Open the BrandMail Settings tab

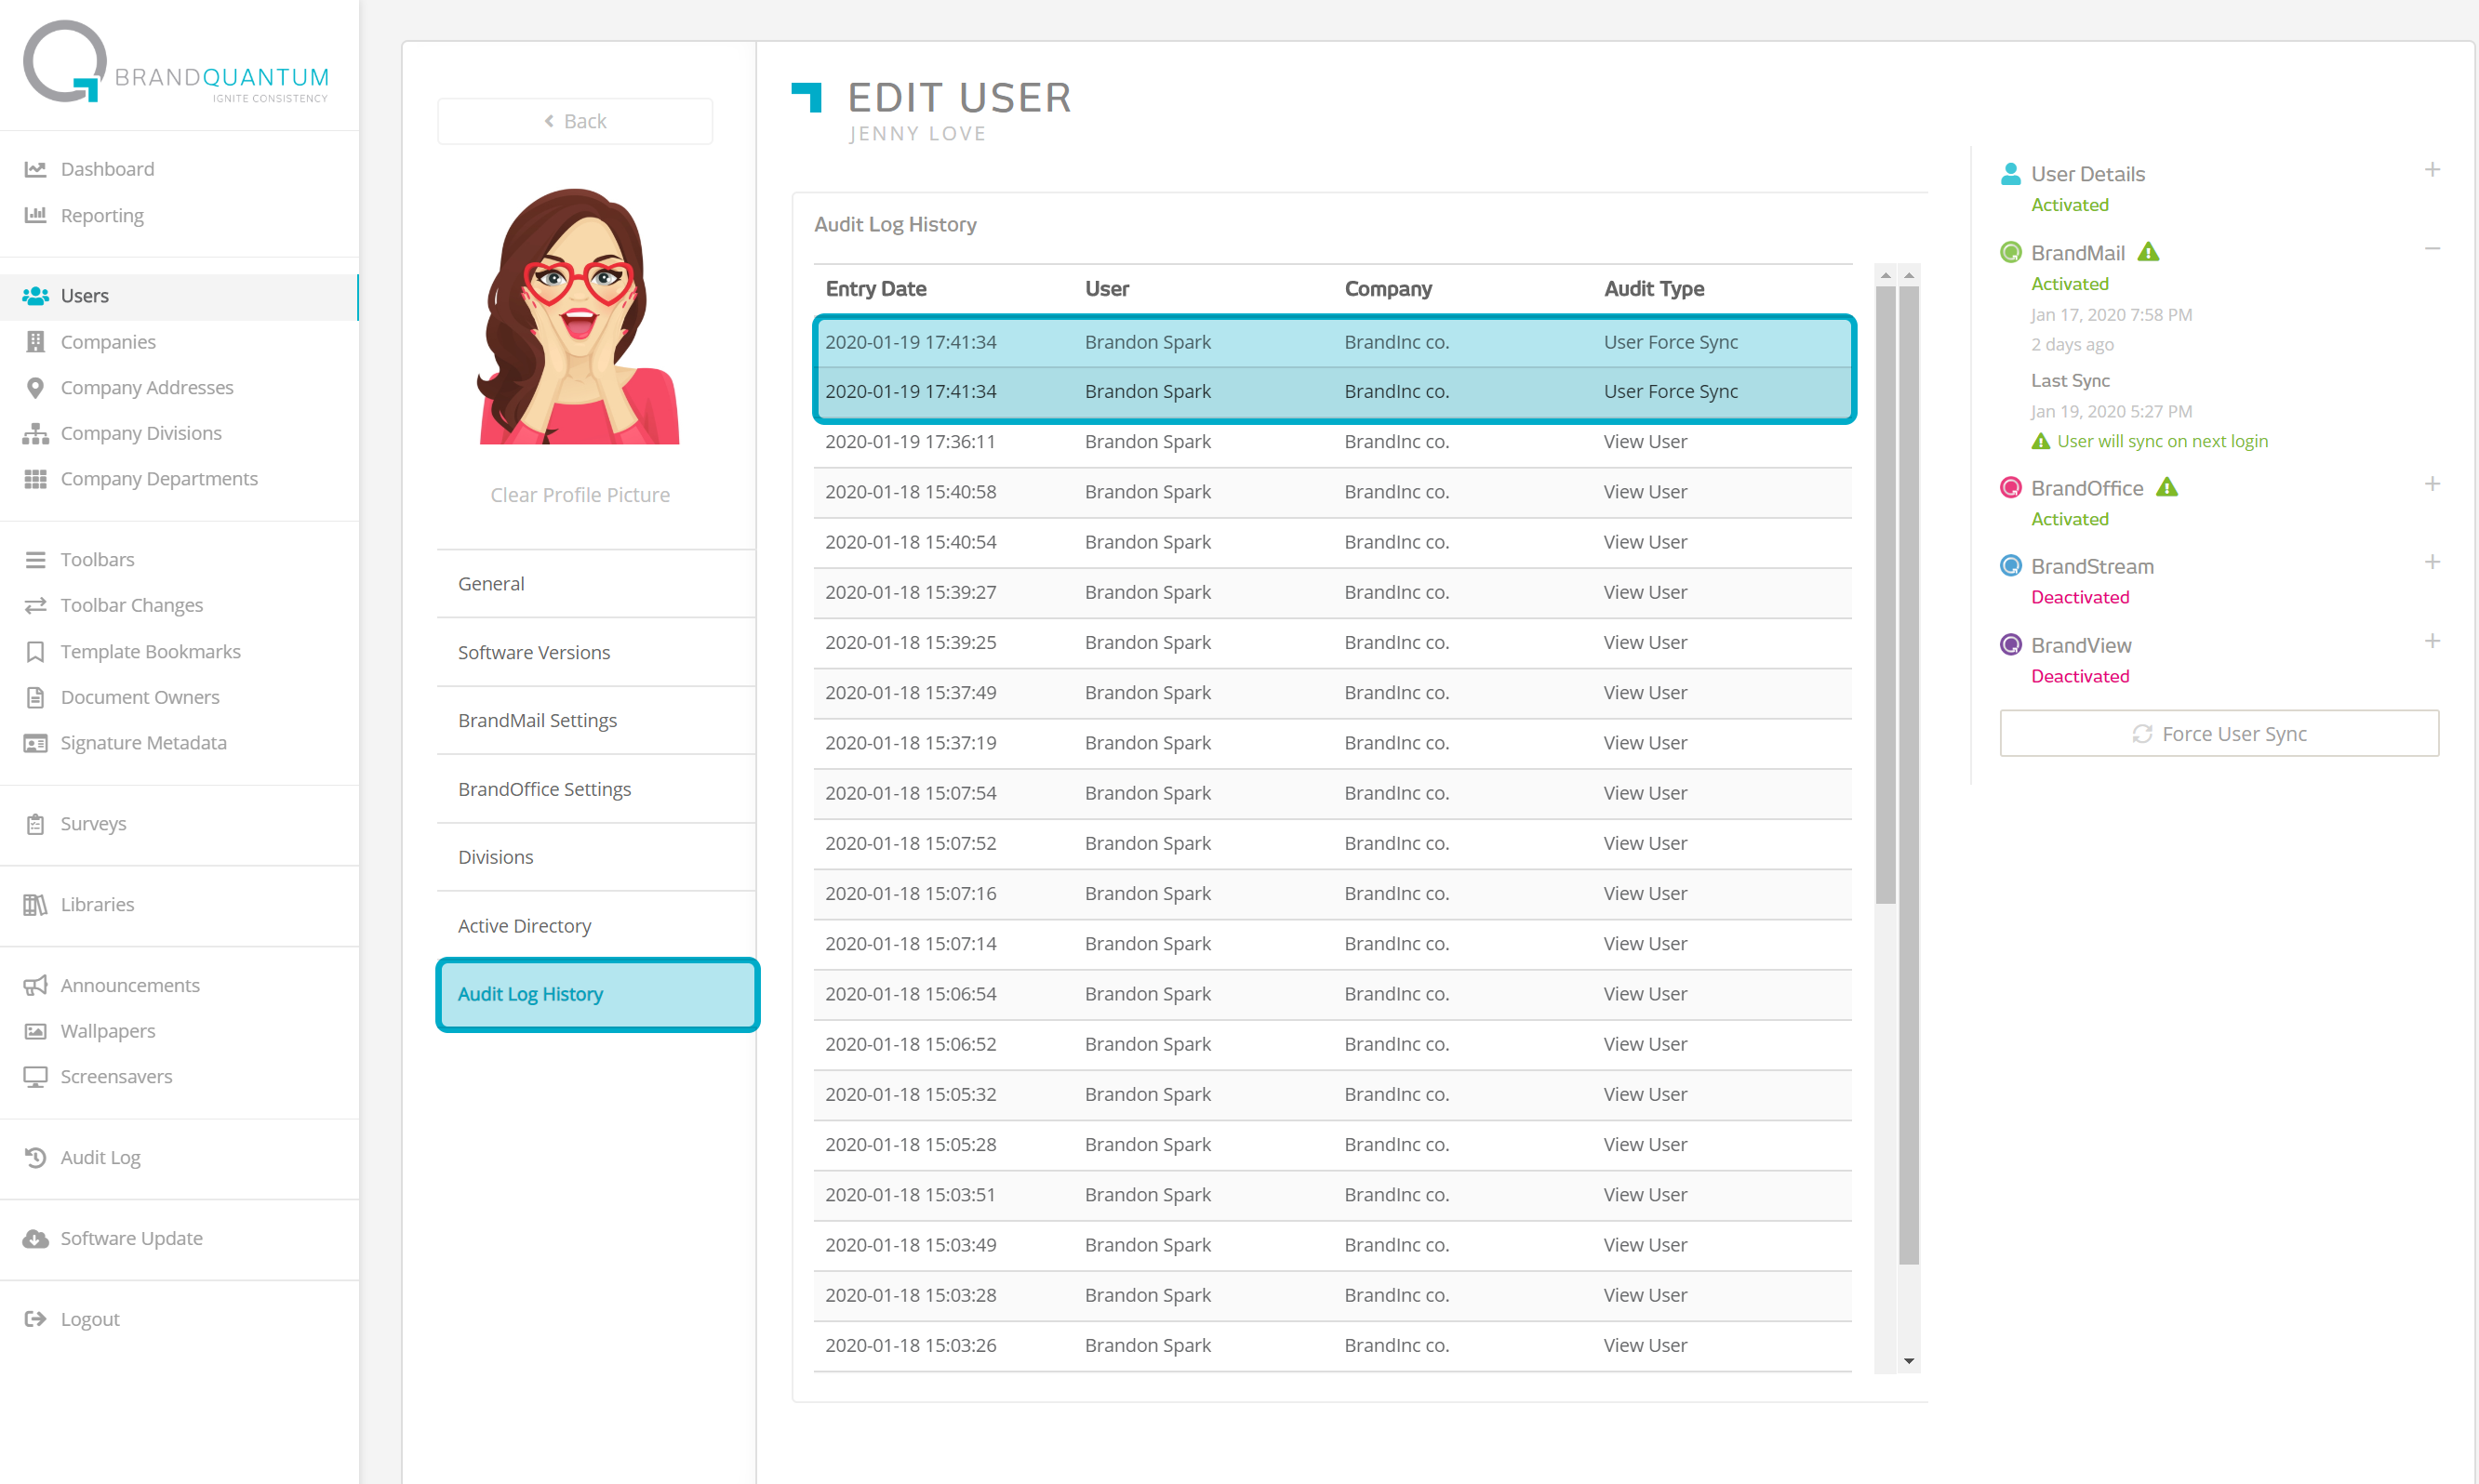point(538,721)
